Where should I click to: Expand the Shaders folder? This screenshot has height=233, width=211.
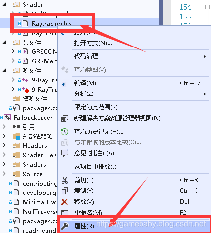pyautogui.click(x=4, y=164)
